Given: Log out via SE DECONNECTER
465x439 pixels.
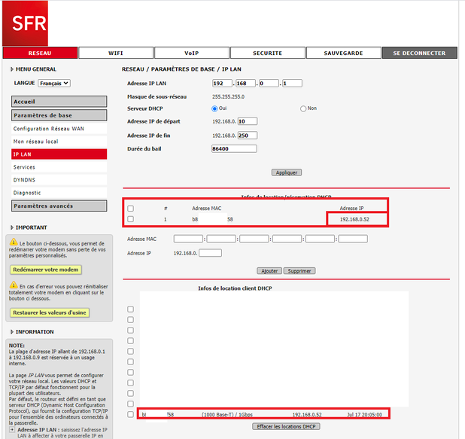Looking at the screenshot, I should click(418, 53).
